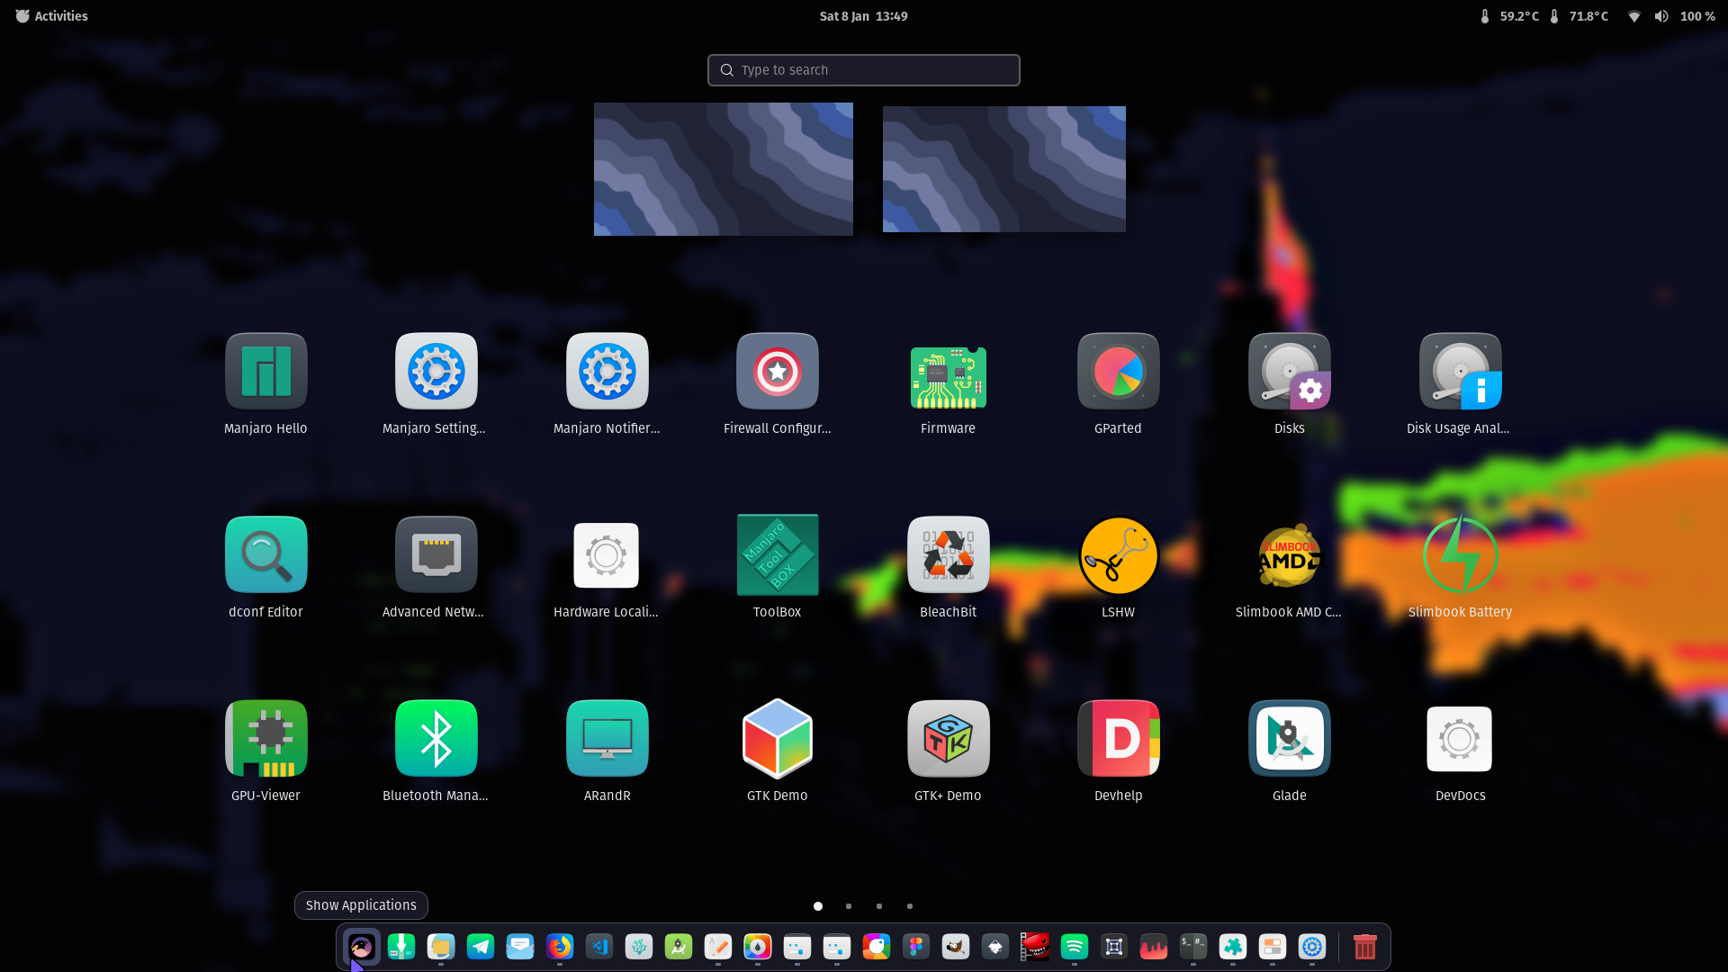Open Extensions puzzle icon in dock
Screen dimensions: 1728x972
pyautogui.click(x=1233, y=947)
